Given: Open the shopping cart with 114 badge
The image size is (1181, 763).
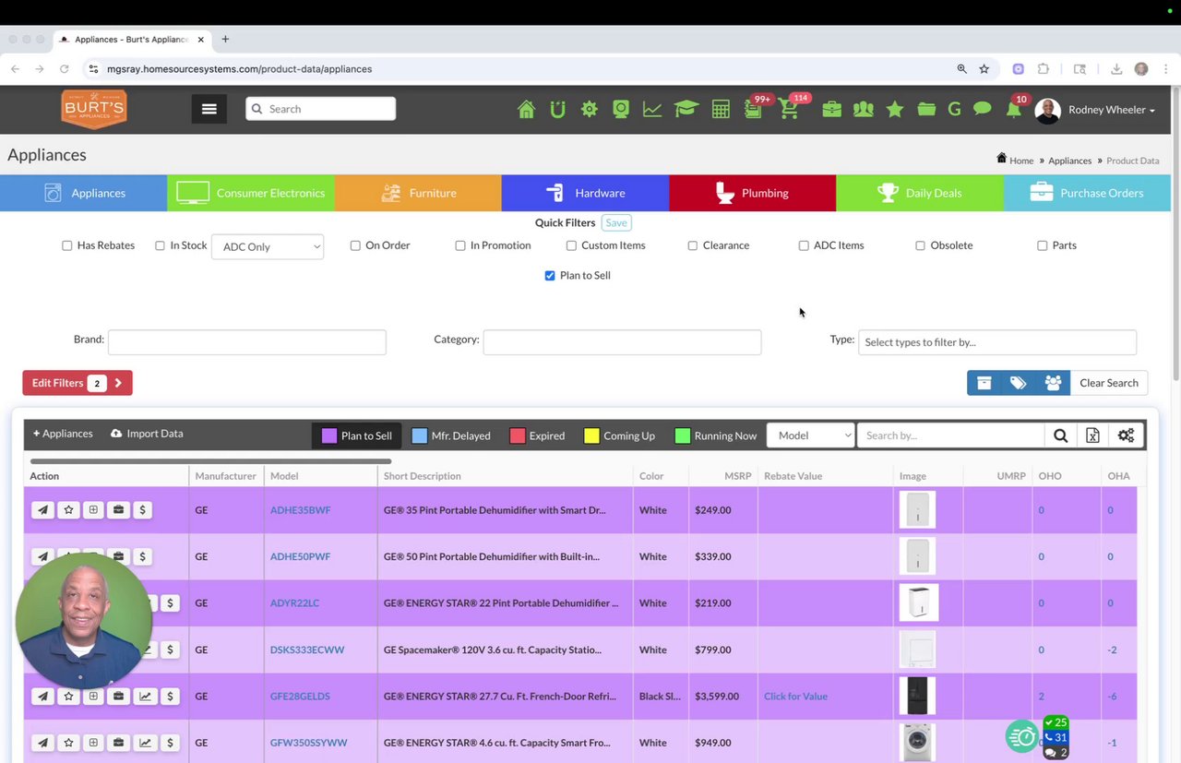Looking at the screenshot, I should pyautogui.click(x=789, y=109).
